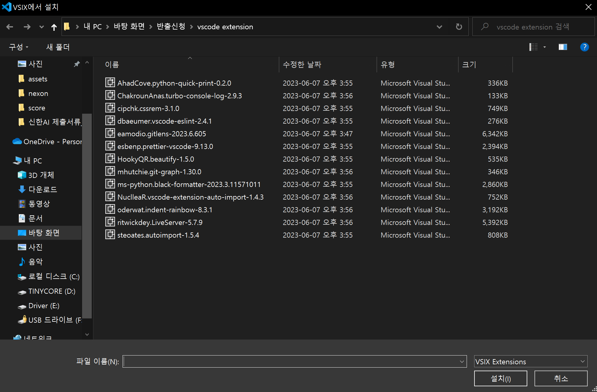This screenshot has height=392, width=597.
Task: Expand the address bar history dropdown
Action: coord(439,27)
